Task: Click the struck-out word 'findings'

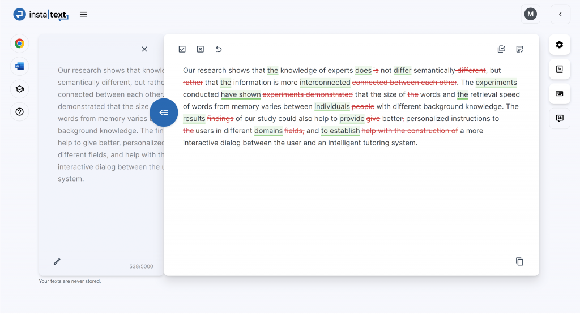Action: coord(220,119)
